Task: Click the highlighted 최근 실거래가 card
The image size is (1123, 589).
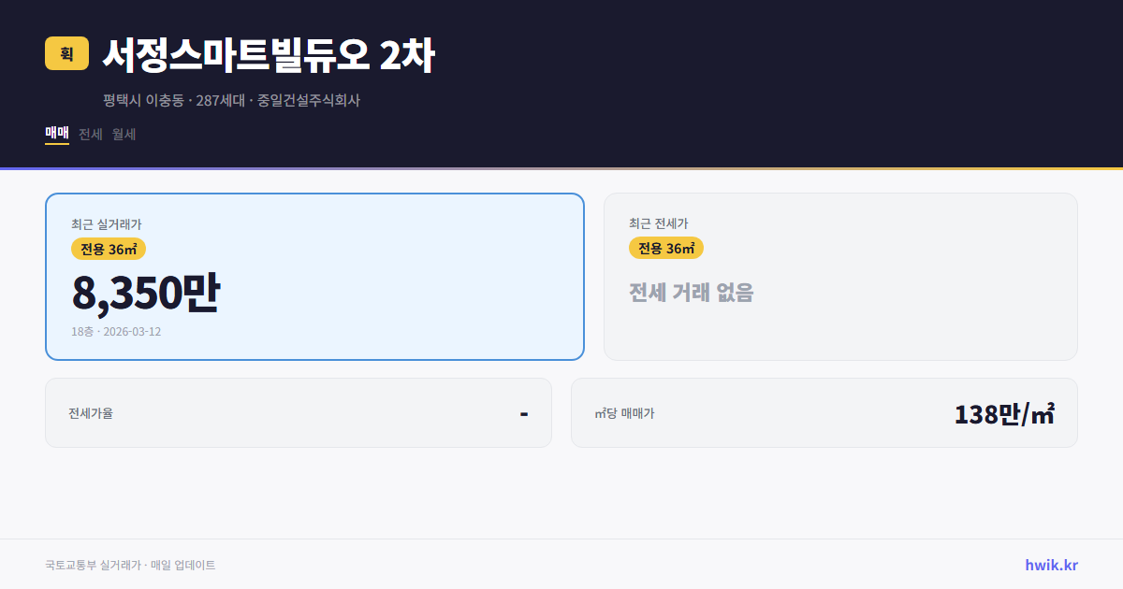Action: pos(314,276)
